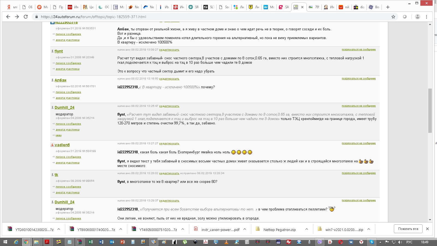The image size is (437, 246).
Task: Open VLC media player from taskbar
Action: click(x=226, y=242)
